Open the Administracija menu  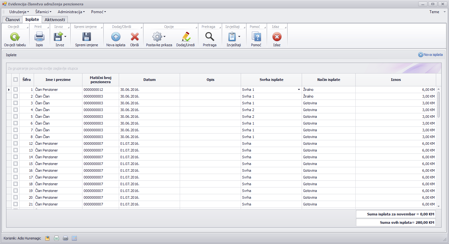click(71, 12)
